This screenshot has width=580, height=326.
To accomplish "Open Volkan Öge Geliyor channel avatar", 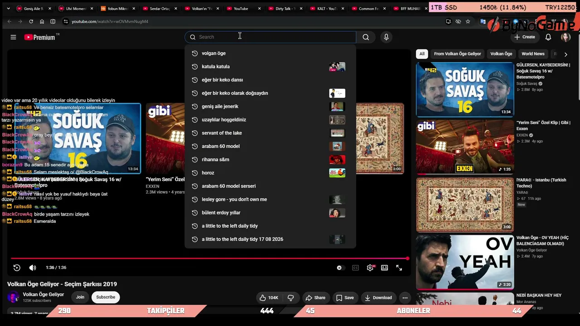I will (14, 297).
